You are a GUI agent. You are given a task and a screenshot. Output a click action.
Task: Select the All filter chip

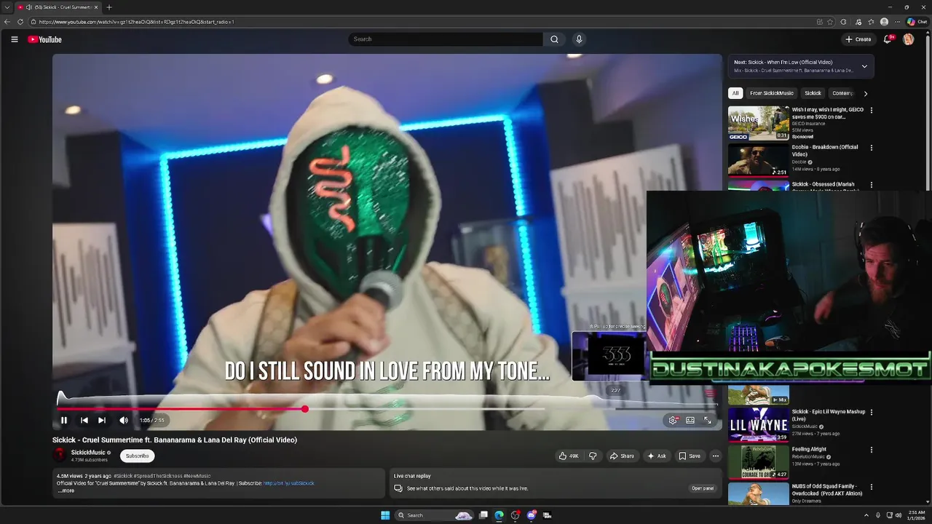[735, 93]
